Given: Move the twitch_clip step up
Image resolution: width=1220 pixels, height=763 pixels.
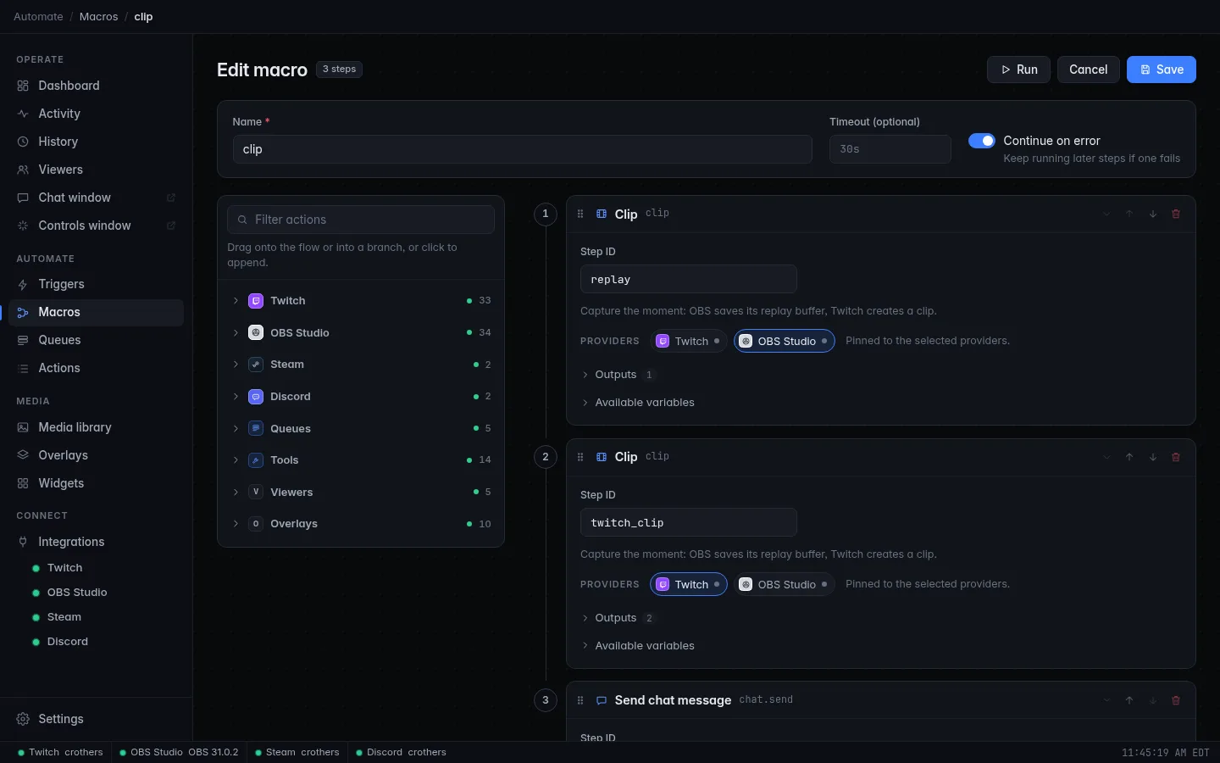Looking at the screenshot, I should coord(1129,457).
